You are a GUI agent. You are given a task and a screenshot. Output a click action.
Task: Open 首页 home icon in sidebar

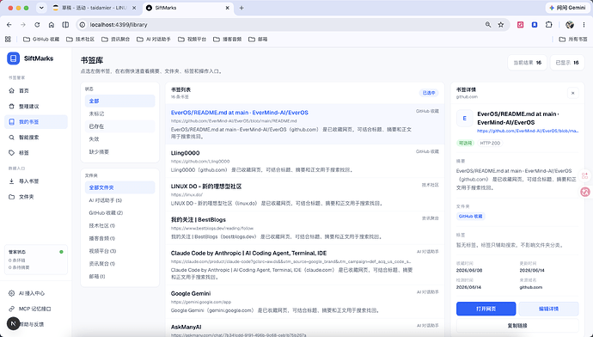(12, 91)
